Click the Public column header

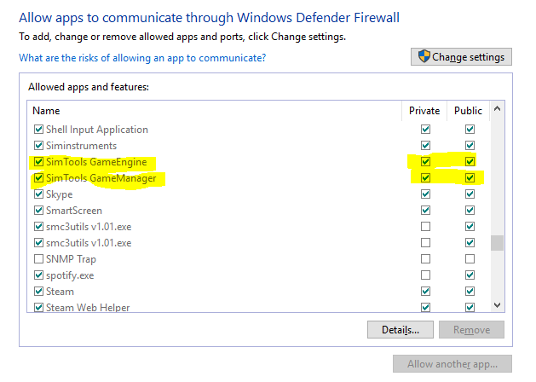(x=468, y=111)
